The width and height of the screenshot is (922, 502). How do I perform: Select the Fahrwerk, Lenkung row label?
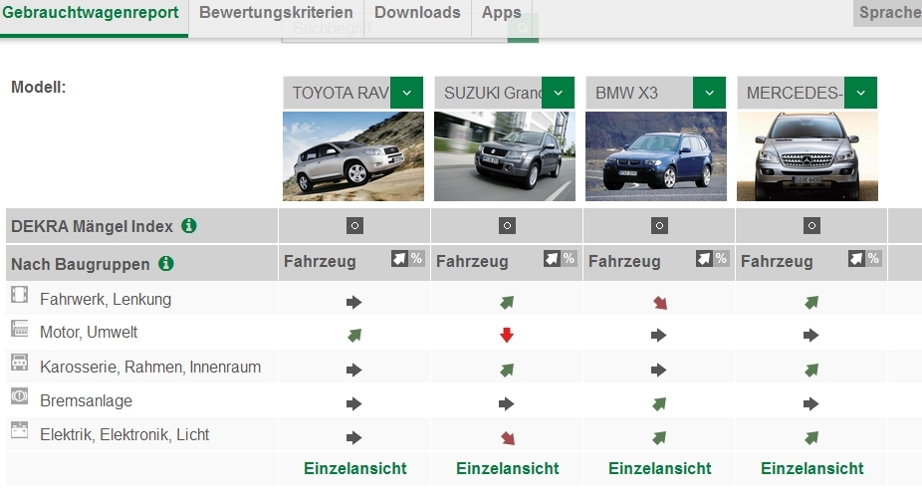(x=106, y=299)
